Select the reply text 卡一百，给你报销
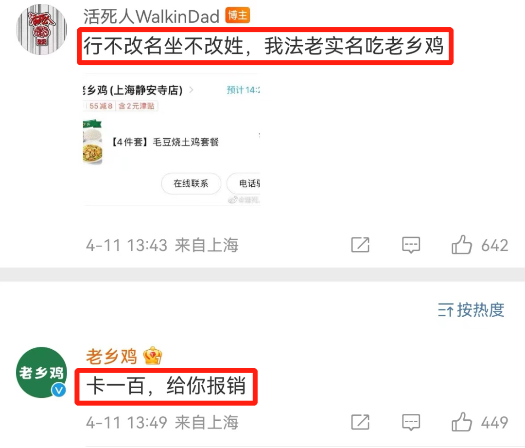Image resolution: width=525 pixels, height=448 pixels. (166, 386)
